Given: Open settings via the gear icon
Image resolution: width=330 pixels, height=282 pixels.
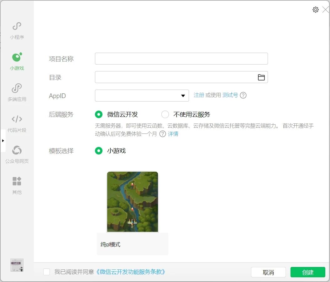Looking at the screenshot, I should tap(316, 10).
